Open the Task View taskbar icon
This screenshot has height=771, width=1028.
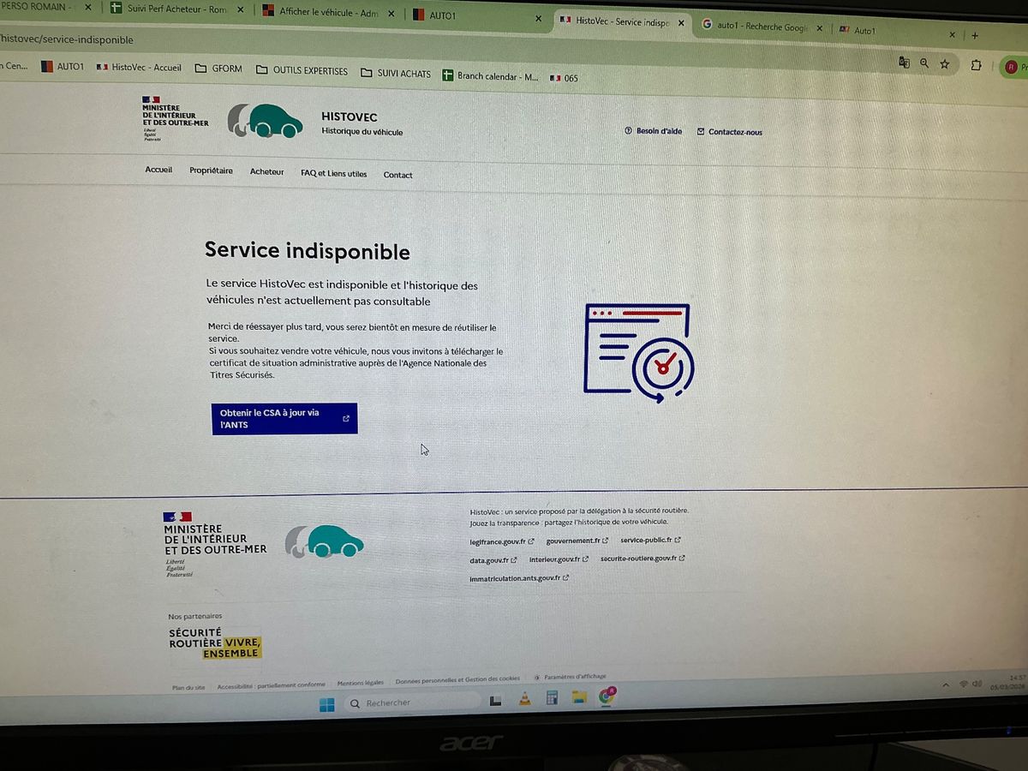[x=495, y=701]
